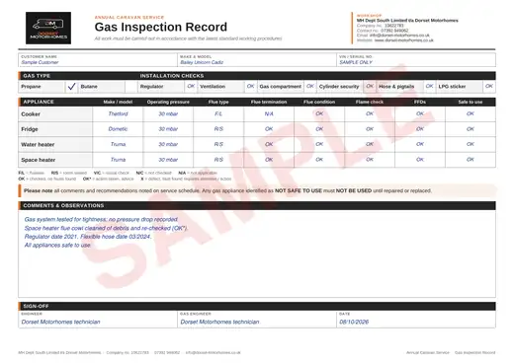Click the sign-off Date field '08/10/2026'
514x363 pixels.
coord(416,320)
